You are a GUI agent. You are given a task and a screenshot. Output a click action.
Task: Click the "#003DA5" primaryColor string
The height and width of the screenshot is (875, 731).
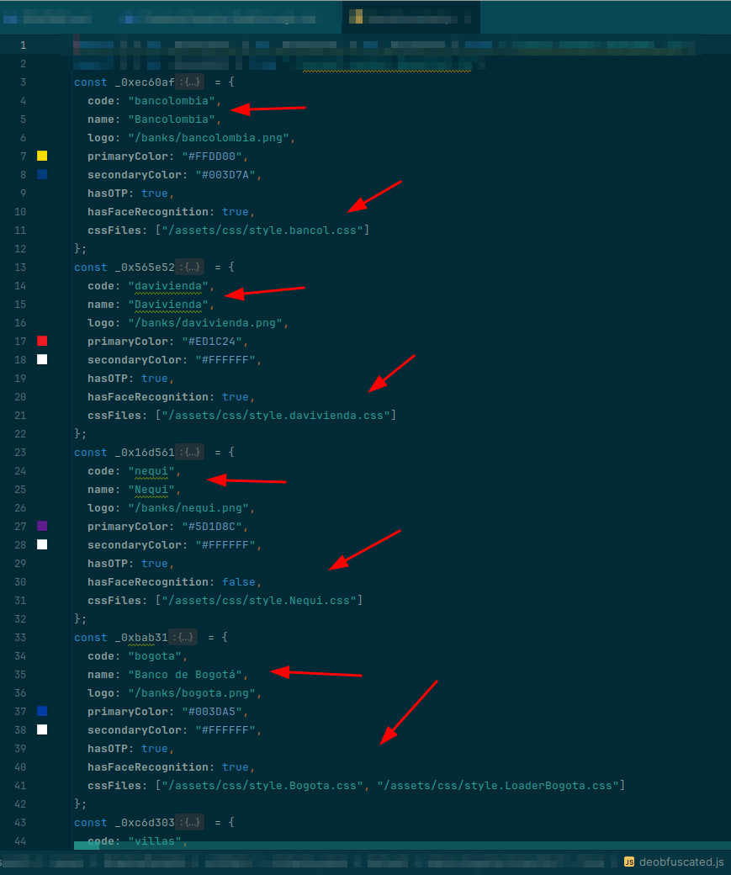212,712
